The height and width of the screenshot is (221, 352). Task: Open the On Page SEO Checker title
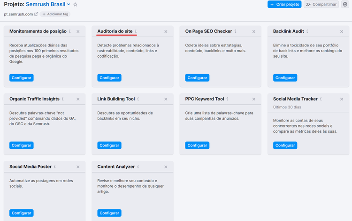208,31
